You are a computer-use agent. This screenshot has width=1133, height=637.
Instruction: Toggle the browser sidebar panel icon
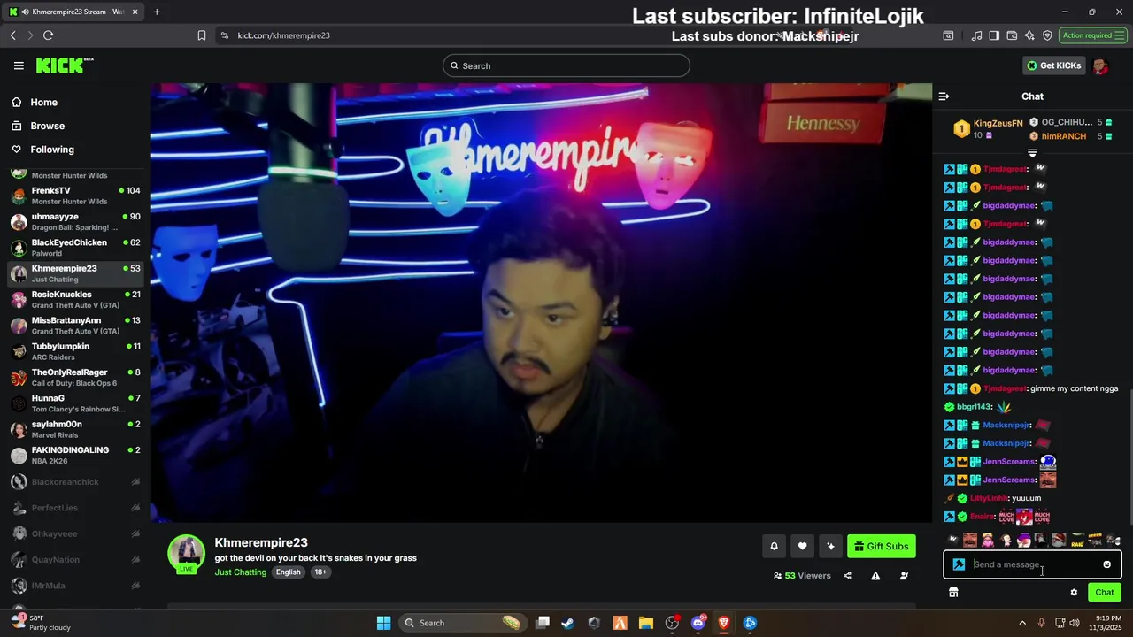tap(994, 35)
